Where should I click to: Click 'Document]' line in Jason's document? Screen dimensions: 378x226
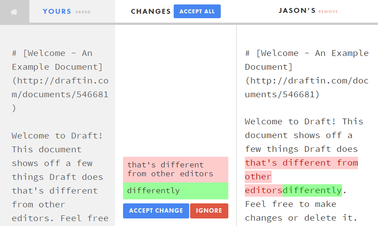[269, 67]
